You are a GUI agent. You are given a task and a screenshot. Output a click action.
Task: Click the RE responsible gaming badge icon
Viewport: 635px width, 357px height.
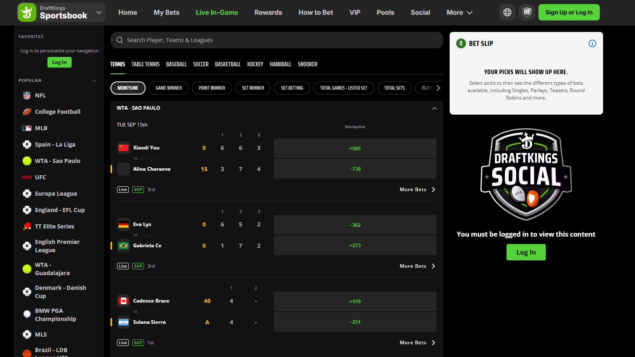pos(527,12)
